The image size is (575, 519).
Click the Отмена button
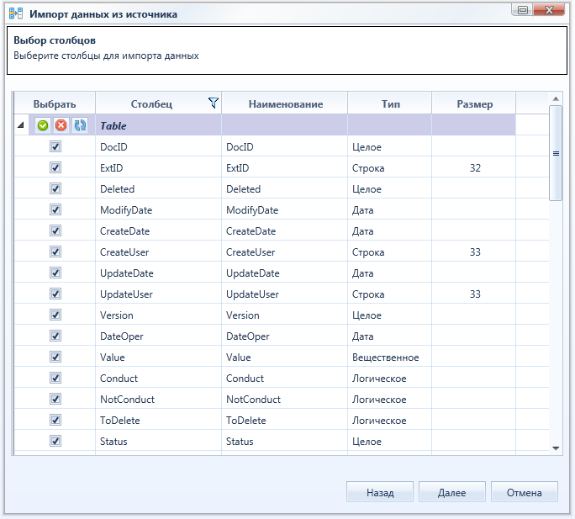tap(524, 492)
